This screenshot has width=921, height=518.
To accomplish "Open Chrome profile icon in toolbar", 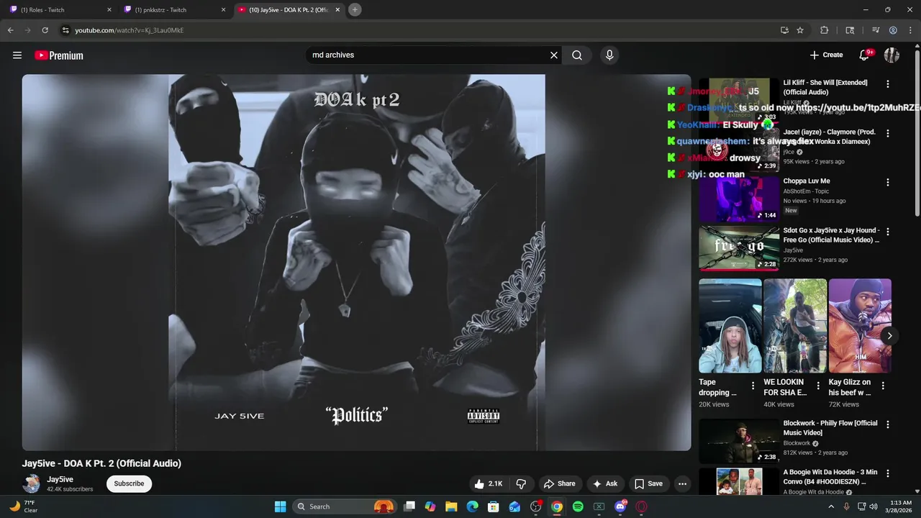I will point(893,30).
